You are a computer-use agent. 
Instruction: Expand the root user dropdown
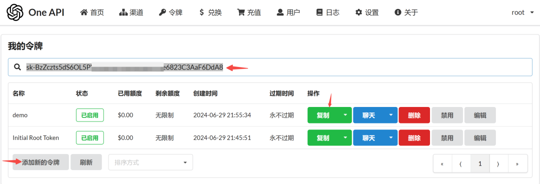click(522, 12)
